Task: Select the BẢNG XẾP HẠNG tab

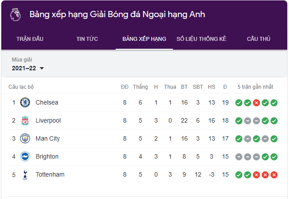Action: pyautogui.click(x=144, y=39)
